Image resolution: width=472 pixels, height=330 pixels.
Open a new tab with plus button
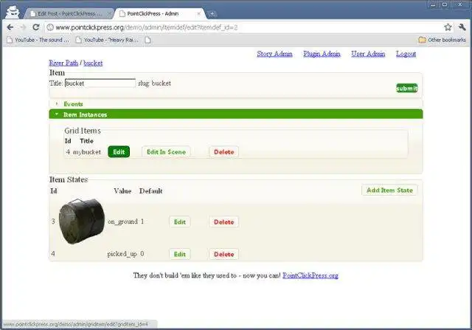[212, 13]
